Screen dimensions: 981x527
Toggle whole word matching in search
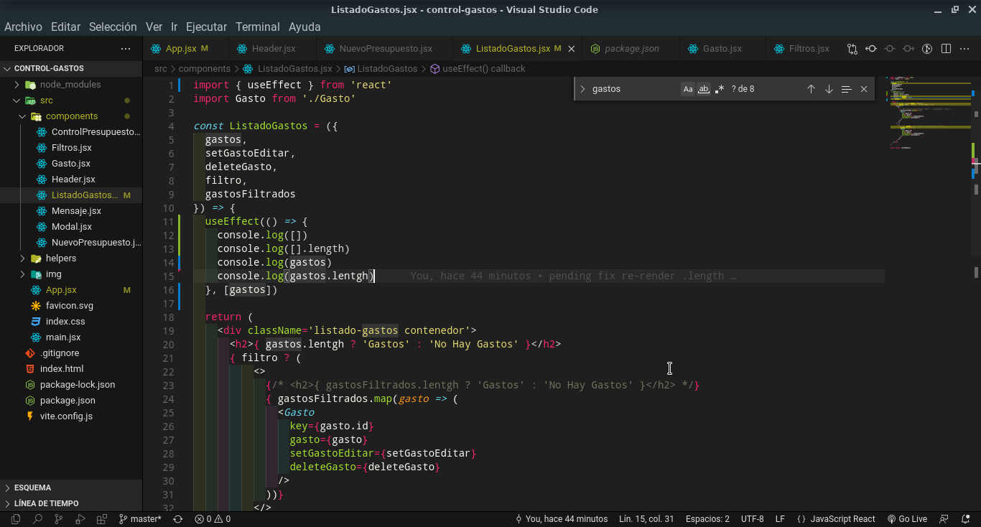(x=704, y=88)
